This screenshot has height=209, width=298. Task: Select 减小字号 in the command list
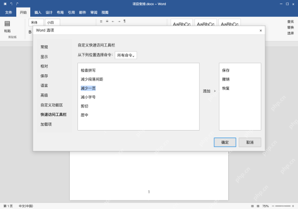(x=88, y=97)
